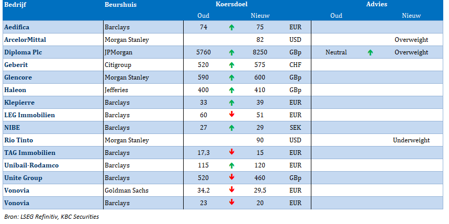Click the Diploma Plc company name

(x=23, y=52)
